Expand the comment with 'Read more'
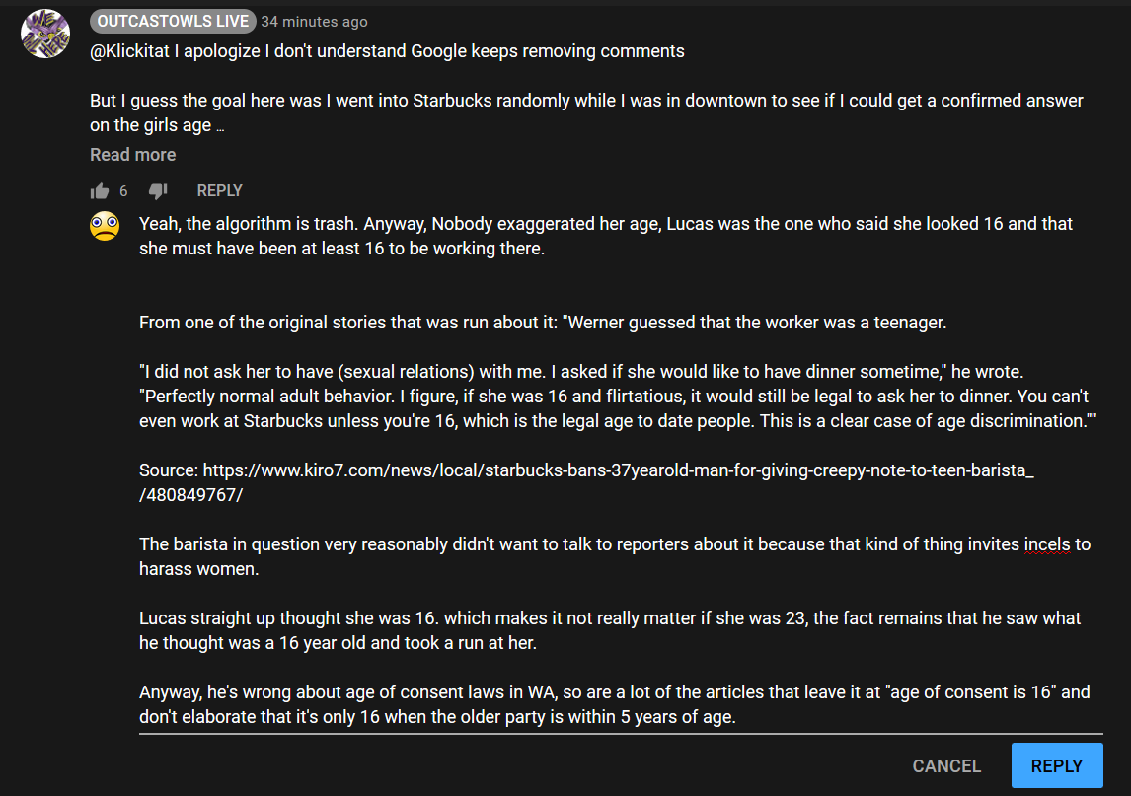This screenshot has width=1131, height=796. coord(132,154)
